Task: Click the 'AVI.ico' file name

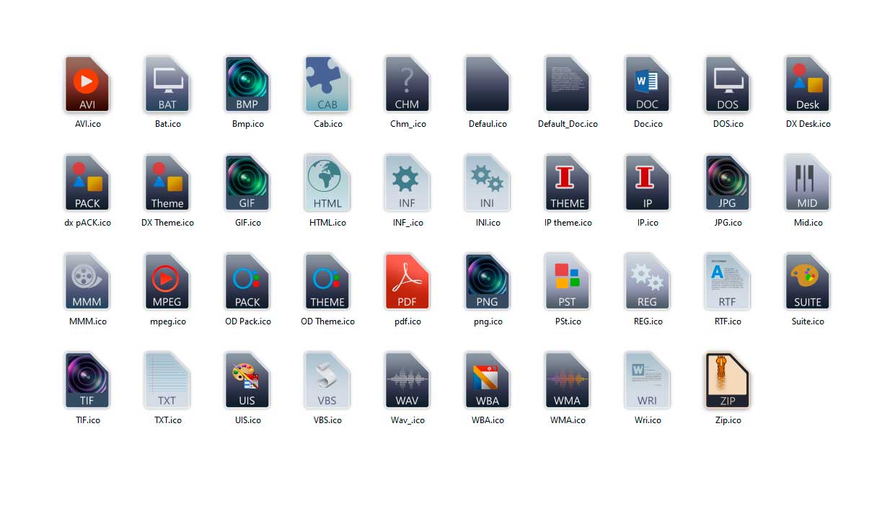Action: tap(88, 124)
